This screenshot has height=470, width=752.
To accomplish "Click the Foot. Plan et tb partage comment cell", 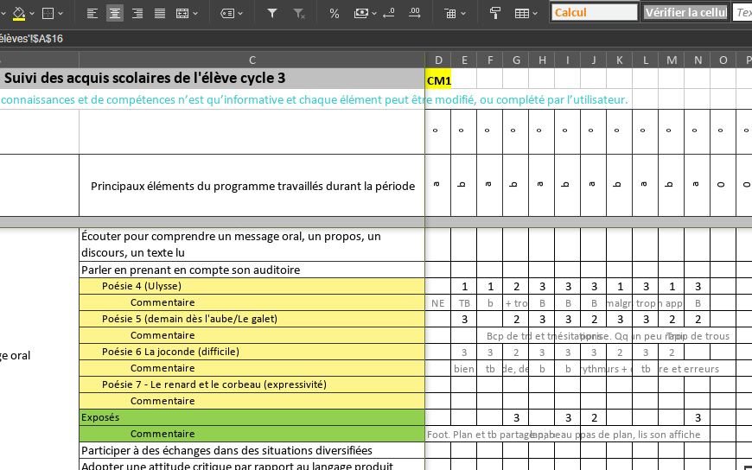I will [438, 435].
